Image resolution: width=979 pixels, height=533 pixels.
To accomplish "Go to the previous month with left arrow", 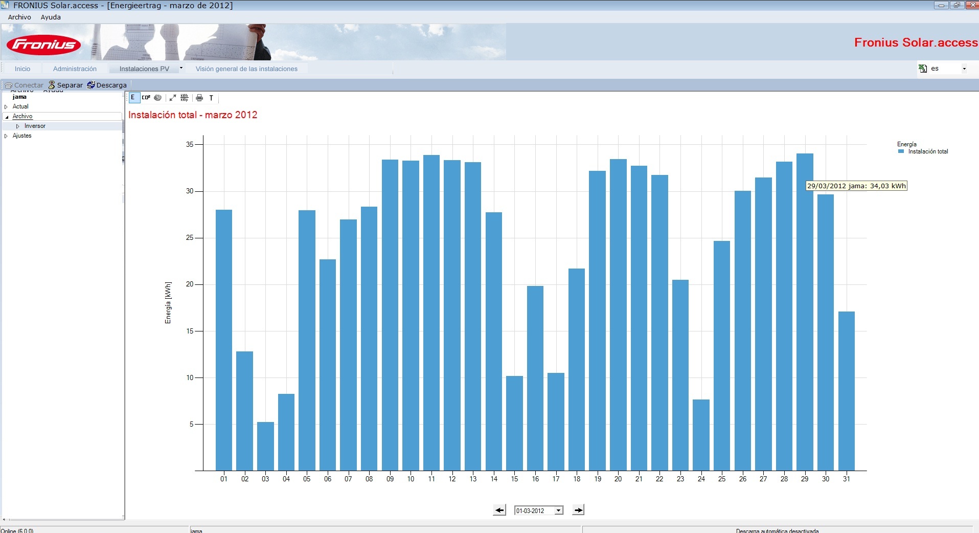I will pos(499,510).
